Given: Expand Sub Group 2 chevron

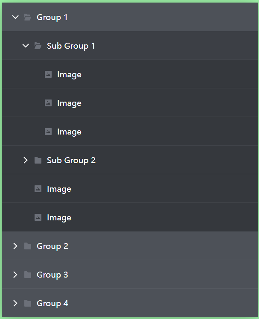Looking at the screenshot, I should point(26,160).
